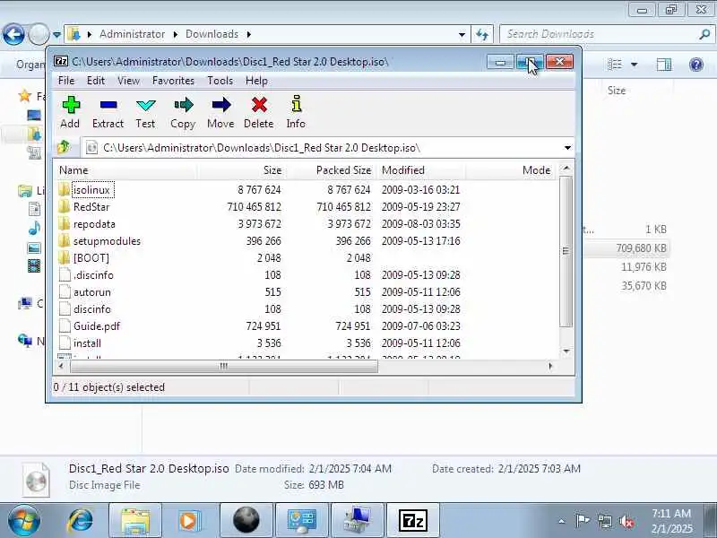Open Explorer view options dropdown arrow
Screen dimensions: 717x538
tap(635, 65)
